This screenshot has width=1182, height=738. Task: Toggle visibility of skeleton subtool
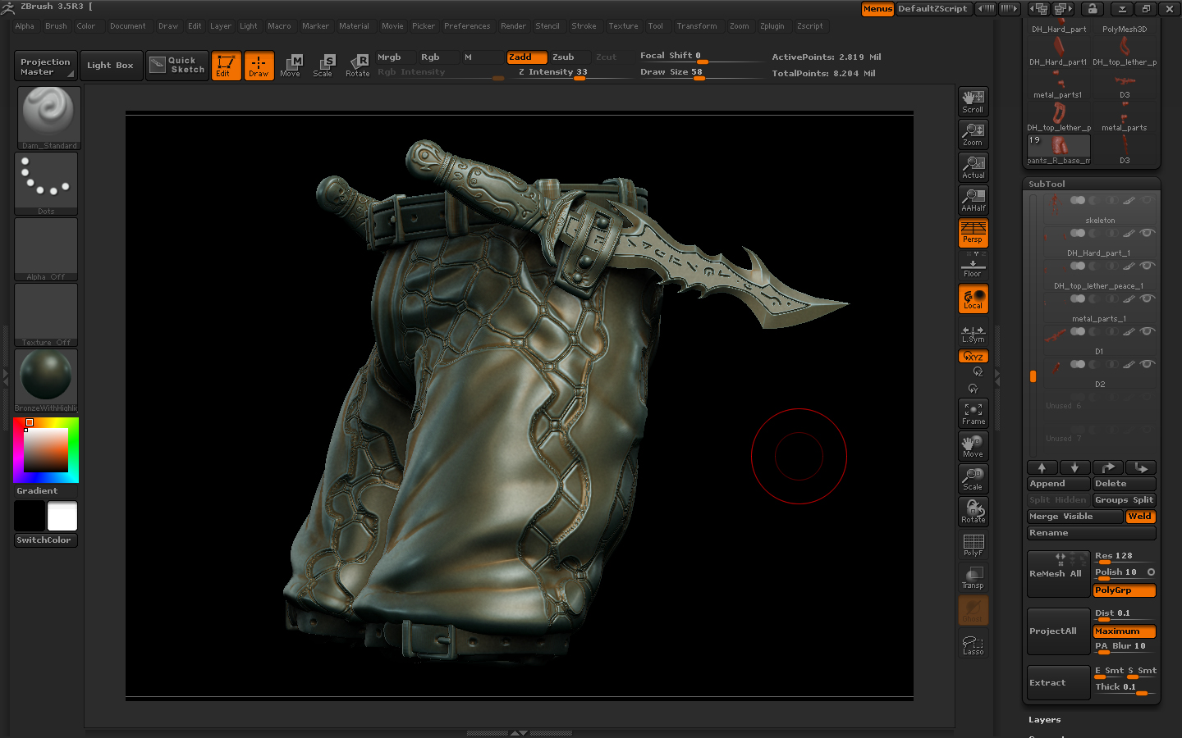click(x=1147, y=200)
